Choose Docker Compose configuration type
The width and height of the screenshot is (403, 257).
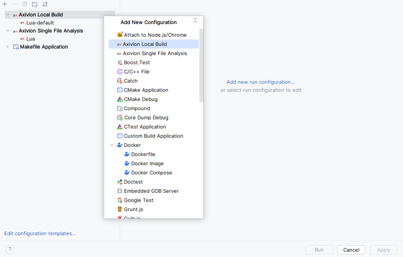pyautogui.click(x=154, y=173)
